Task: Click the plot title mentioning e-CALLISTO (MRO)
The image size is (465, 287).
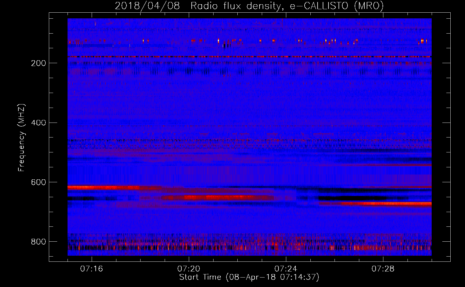Action: click(x=249, y=6)
